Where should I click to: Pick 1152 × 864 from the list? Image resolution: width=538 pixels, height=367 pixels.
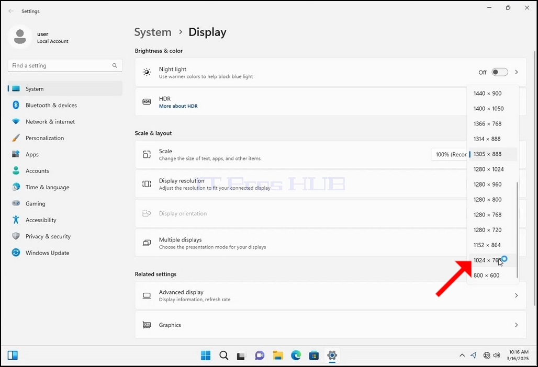pos(492,245)
